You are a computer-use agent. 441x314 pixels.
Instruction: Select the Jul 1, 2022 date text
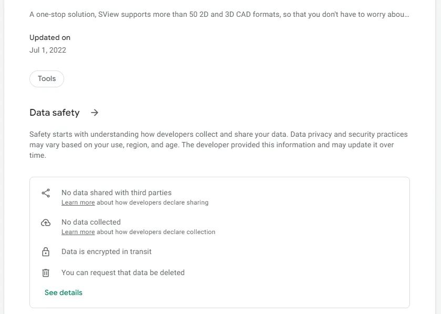point(48,50)
